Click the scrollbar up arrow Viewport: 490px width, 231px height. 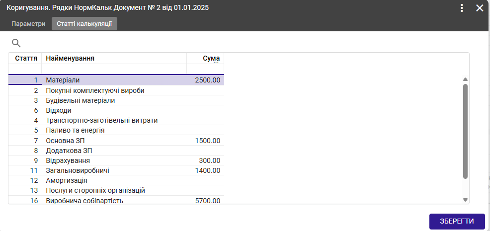pos(465,79)
